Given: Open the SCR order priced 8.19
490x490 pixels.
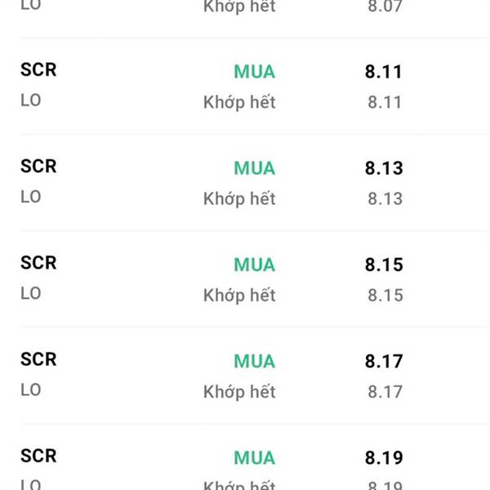Looking at the screenshot, I should 38,456.
